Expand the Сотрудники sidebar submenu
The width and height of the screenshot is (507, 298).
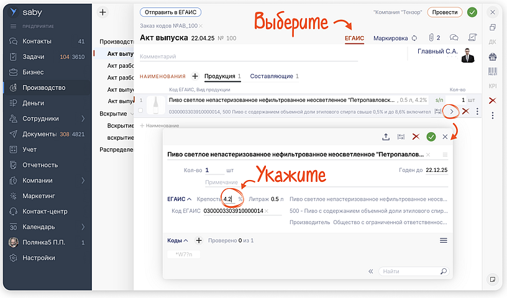pyautogui.click(x=83, y=119)
